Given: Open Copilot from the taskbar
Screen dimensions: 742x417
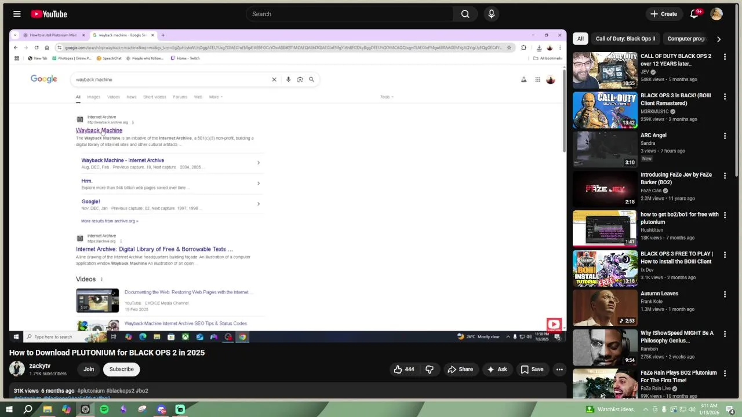Looking at the screenshot, I should coord(66,409).
